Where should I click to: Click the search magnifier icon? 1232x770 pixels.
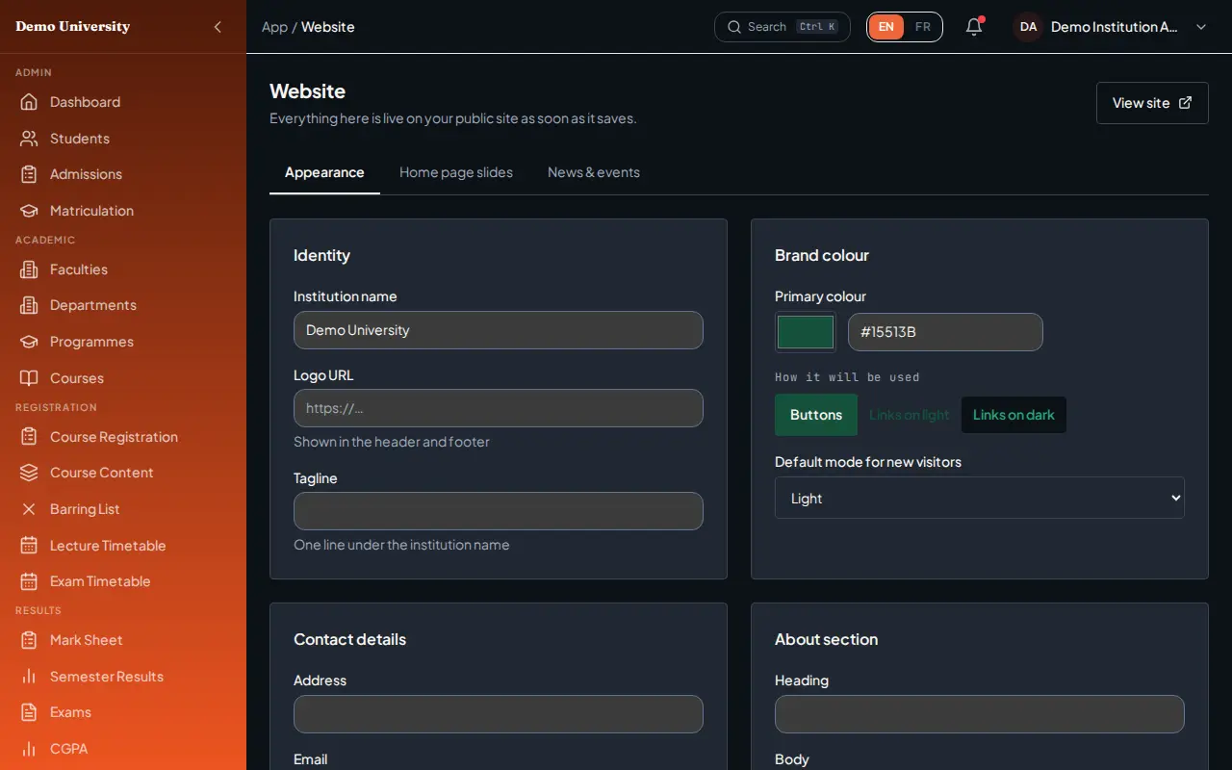pyautogui.click(x=734, y=27)
